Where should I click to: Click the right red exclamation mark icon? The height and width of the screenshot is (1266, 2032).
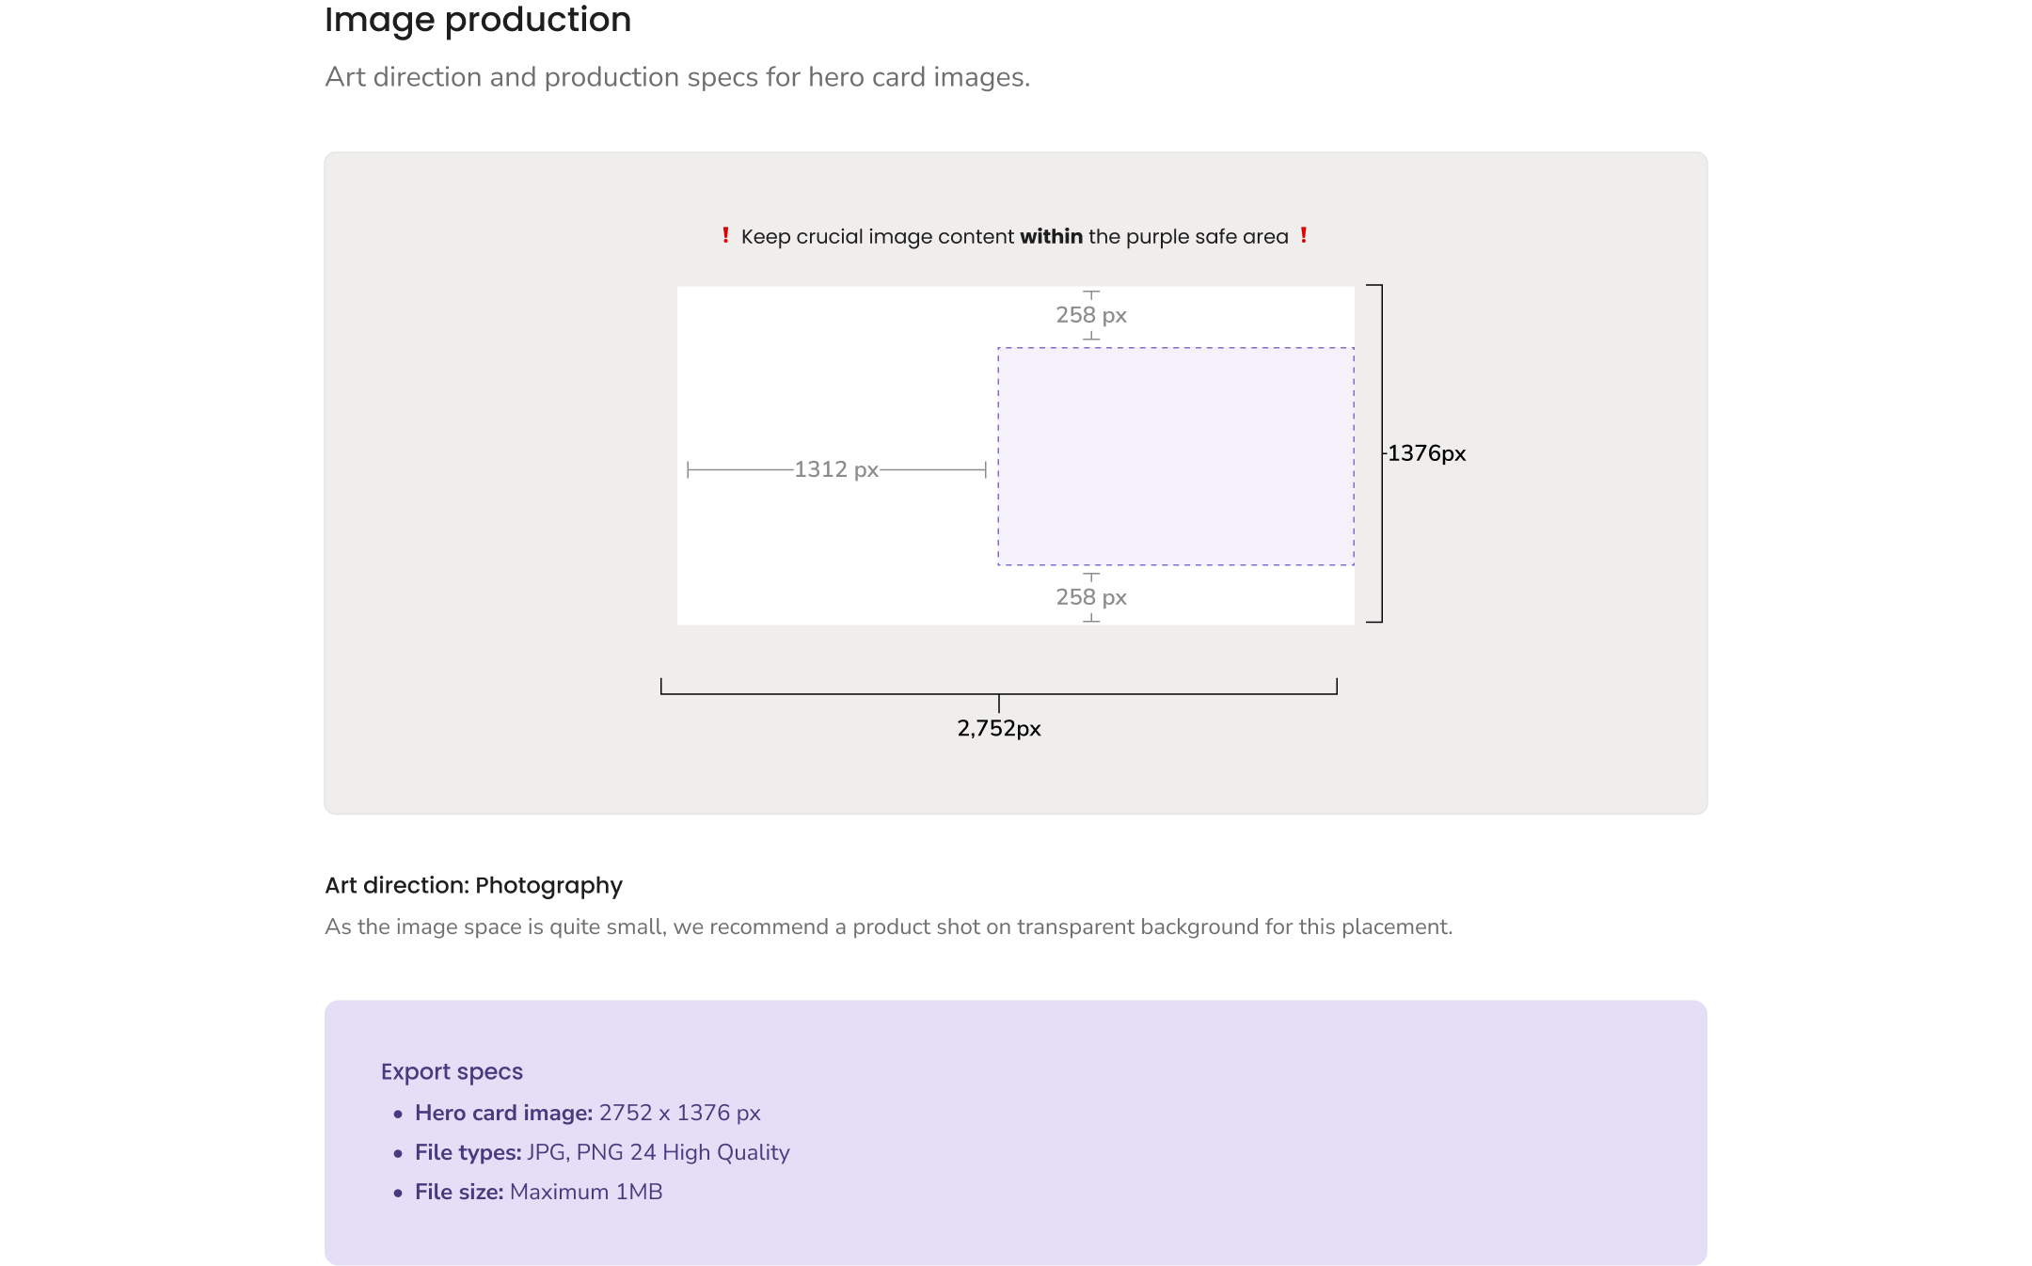1304,235
